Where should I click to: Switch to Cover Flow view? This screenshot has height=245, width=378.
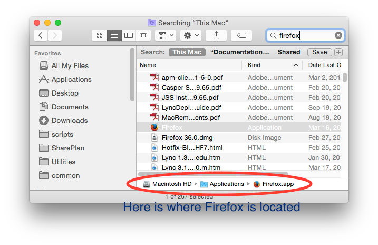click(x=143, y=35)
